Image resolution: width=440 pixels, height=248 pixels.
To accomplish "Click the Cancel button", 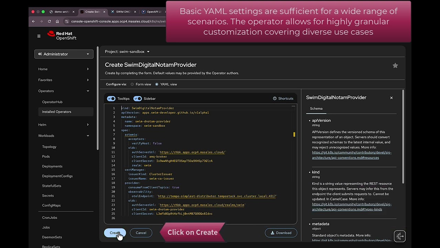I will [141, 233].
